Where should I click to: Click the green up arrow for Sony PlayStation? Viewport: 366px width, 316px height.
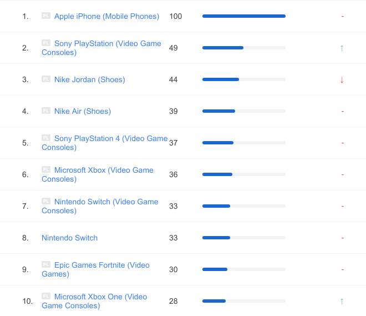click(342, 48)
